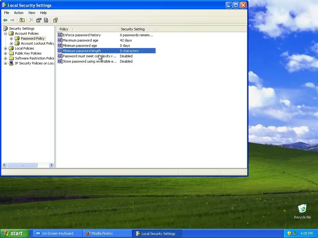The height and width of the screenshot is (238, 318).
Task: Click the '42 days' security setting value
Action: pos(126,40)
